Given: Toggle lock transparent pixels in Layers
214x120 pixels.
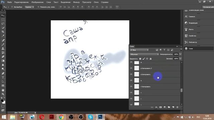Looking at the screenshot, I should click(140, 59).
